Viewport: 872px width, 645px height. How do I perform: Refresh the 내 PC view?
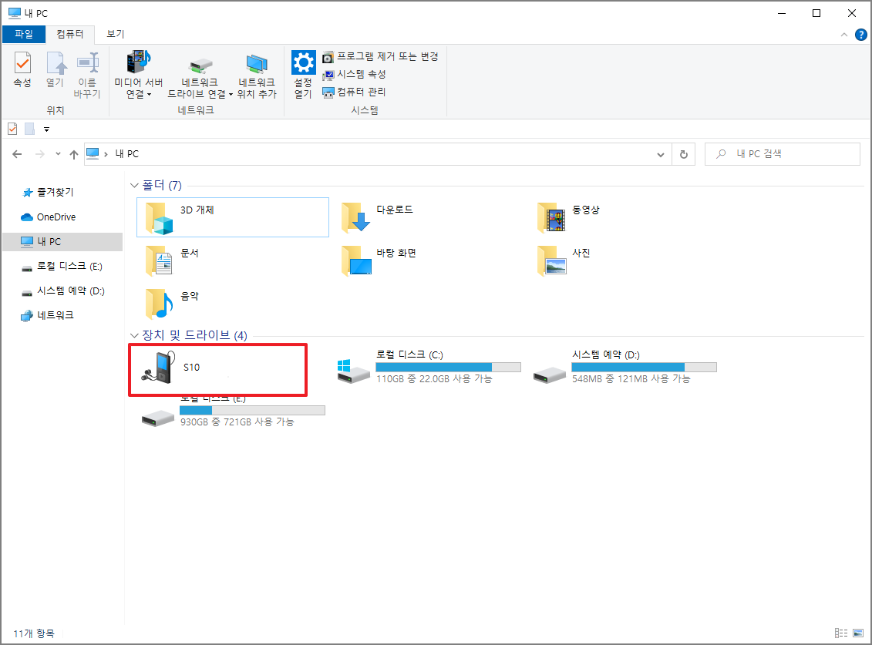click(683, 155)
